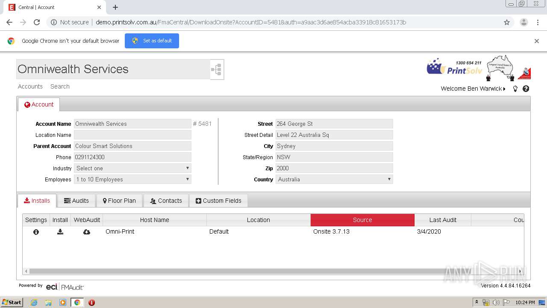Screen dimensions: 547x308
Task: Click the taskbar clock showing 10:24 PM
Action: pos(525,302)
